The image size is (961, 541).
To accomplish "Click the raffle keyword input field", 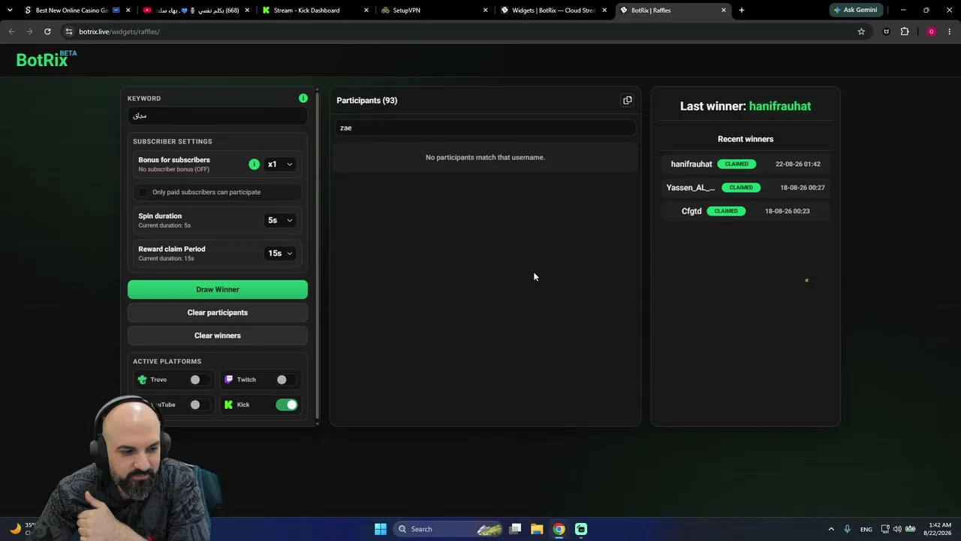I will coord(218,116).
